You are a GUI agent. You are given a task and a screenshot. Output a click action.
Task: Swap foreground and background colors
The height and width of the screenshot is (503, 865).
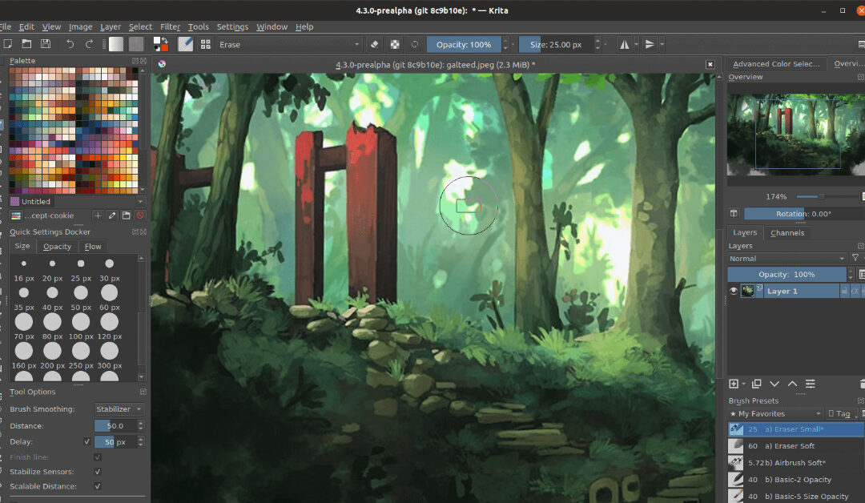click(x=164, y=39)
